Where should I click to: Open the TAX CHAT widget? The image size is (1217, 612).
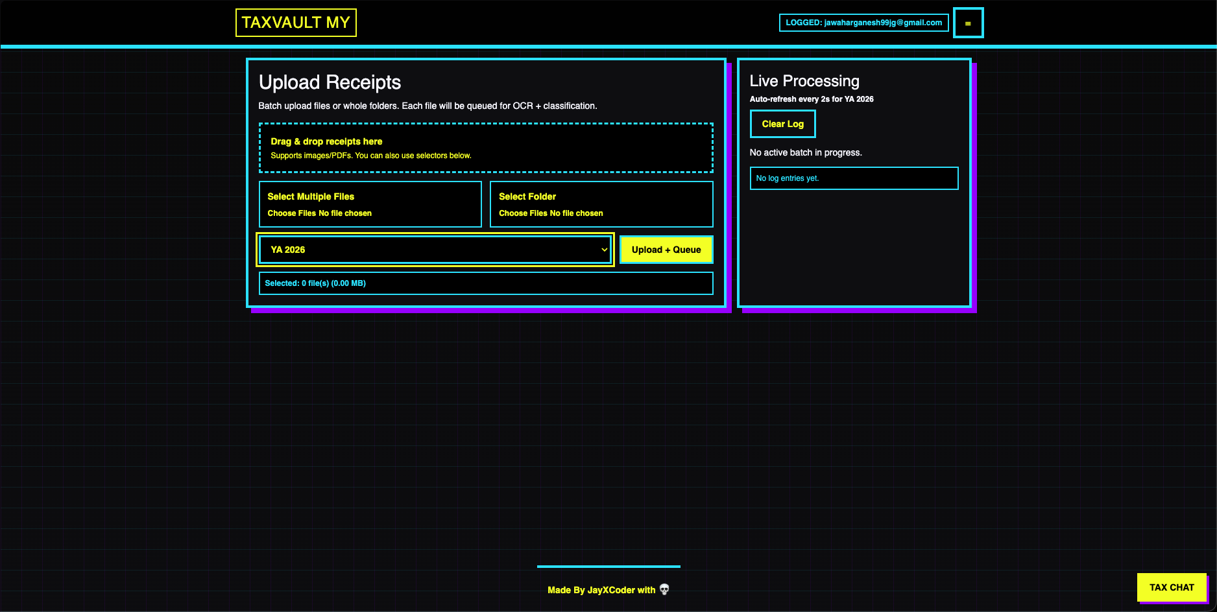tap(1172, 587)
